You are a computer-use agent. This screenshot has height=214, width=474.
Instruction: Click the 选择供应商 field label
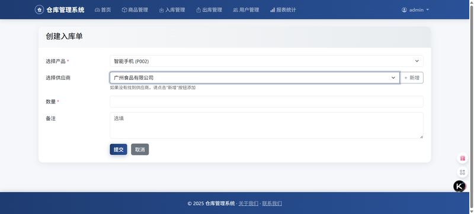[x=58, y=78]
